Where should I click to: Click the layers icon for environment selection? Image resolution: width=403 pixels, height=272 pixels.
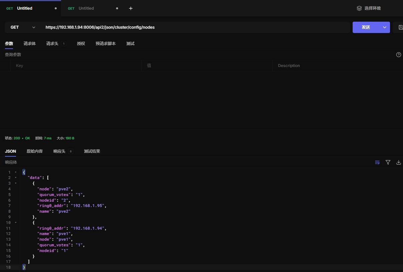[359, 8]
